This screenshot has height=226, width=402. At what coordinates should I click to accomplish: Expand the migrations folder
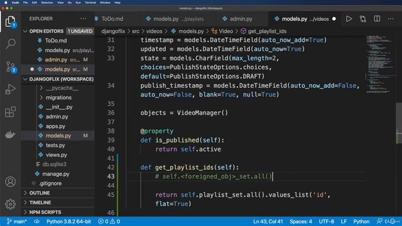coord(58,98)
